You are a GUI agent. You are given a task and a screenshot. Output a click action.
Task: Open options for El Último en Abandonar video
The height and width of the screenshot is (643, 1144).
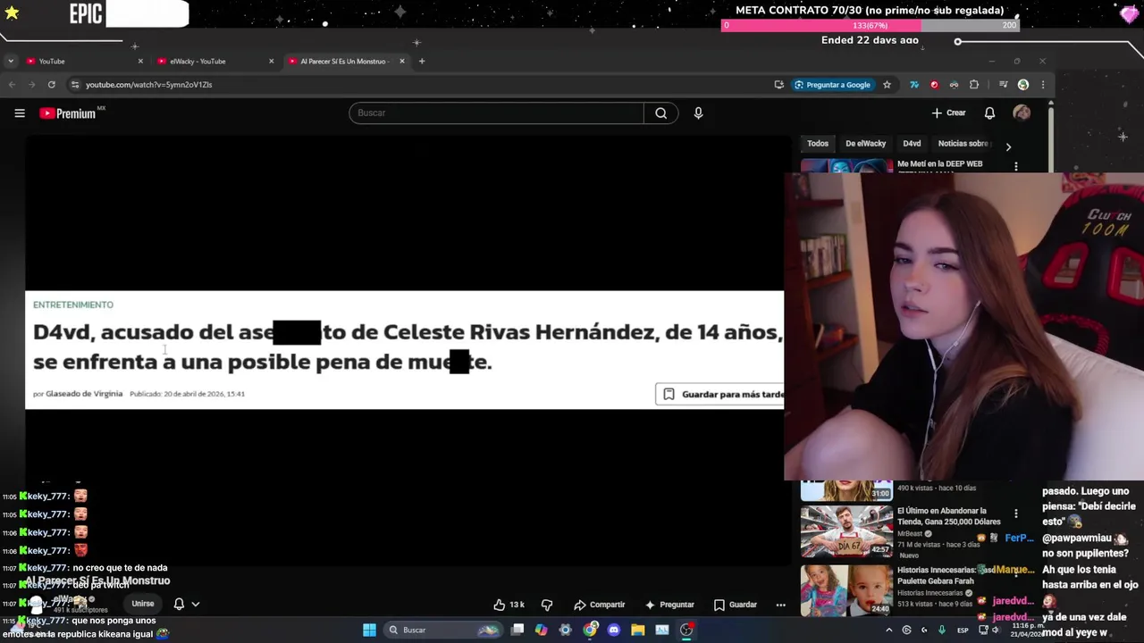click(1015, 514)
